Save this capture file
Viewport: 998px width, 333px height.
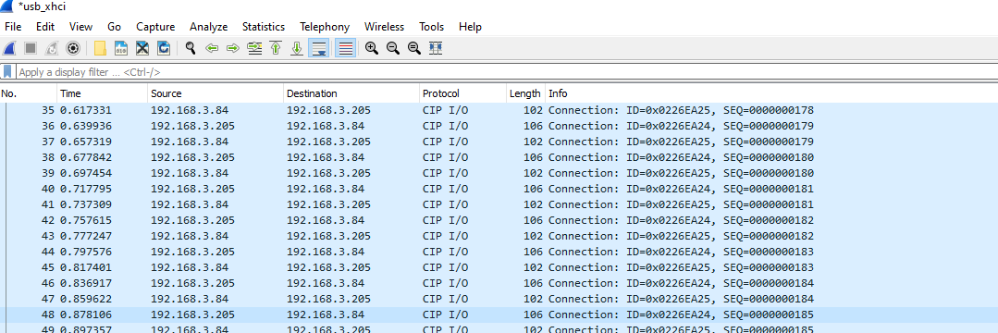(121, 48)
